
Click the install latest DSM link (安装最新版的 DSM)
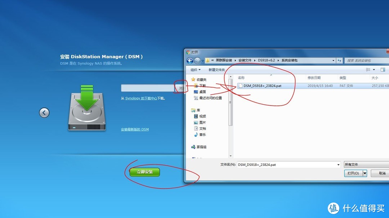135,129
